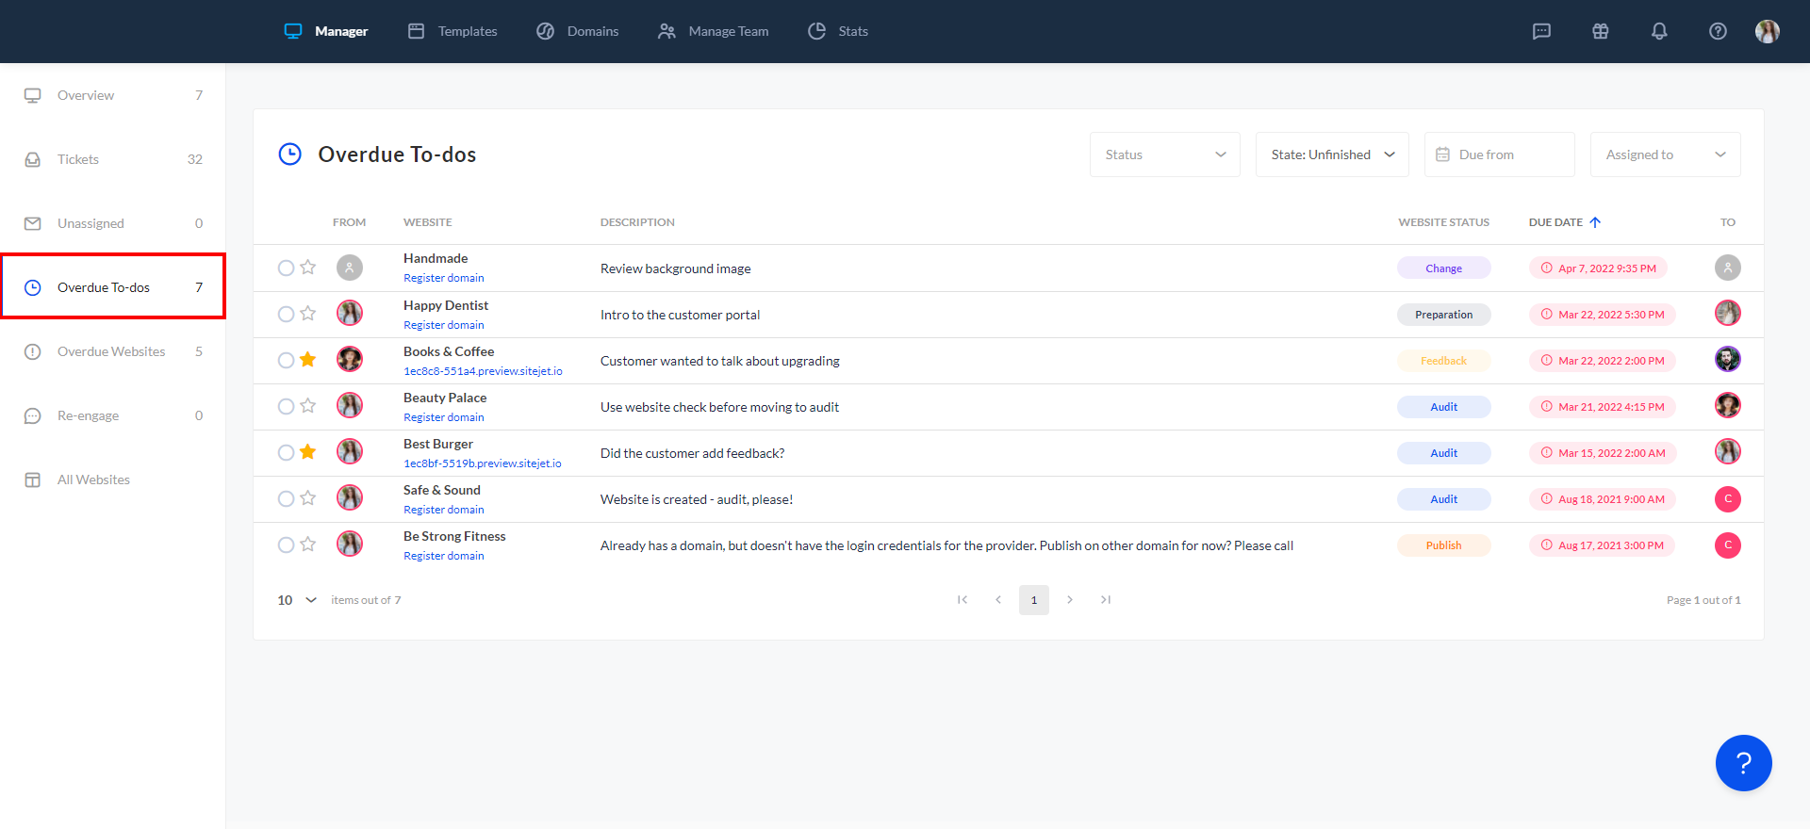The height and width of the screenshot is (829, 1810).
Task: Open the State: Unfinished dropdown
Action: [1331, 154]
